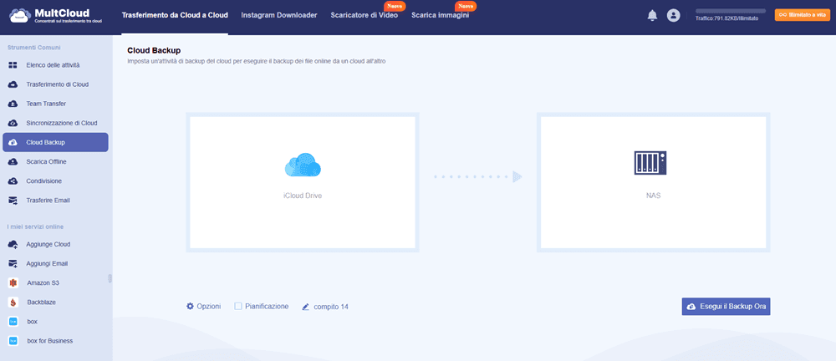Click the compito 14 task name

pyautogui.click(x=331, y=308)
